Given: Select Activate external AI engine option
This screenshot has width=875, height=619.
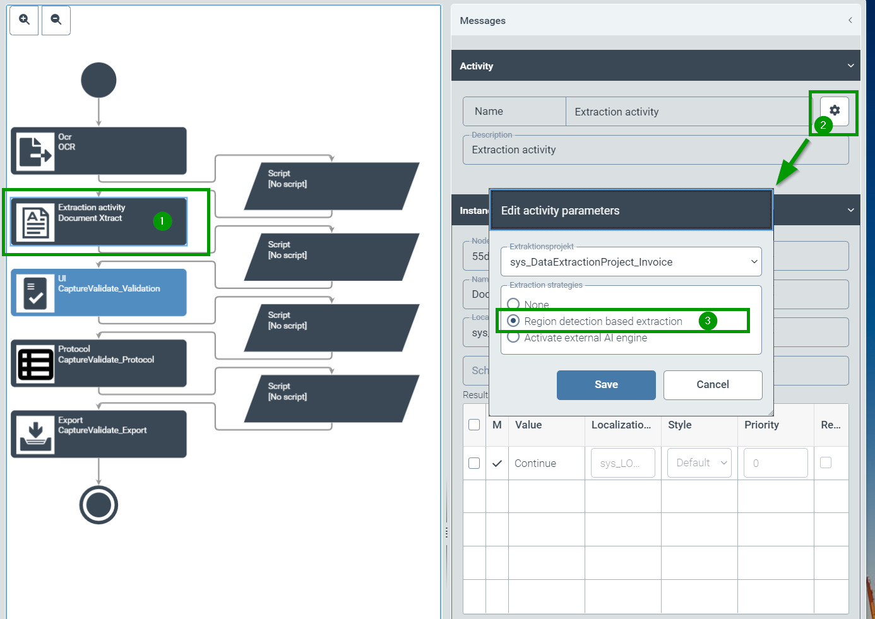Looking at the screenshot, I should (514, 338).
